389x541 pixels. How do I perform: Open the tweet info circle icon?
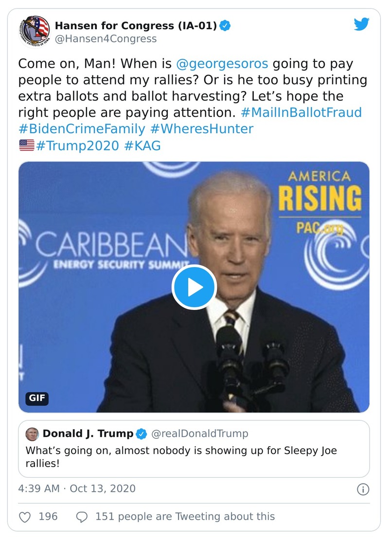(363, 489)
